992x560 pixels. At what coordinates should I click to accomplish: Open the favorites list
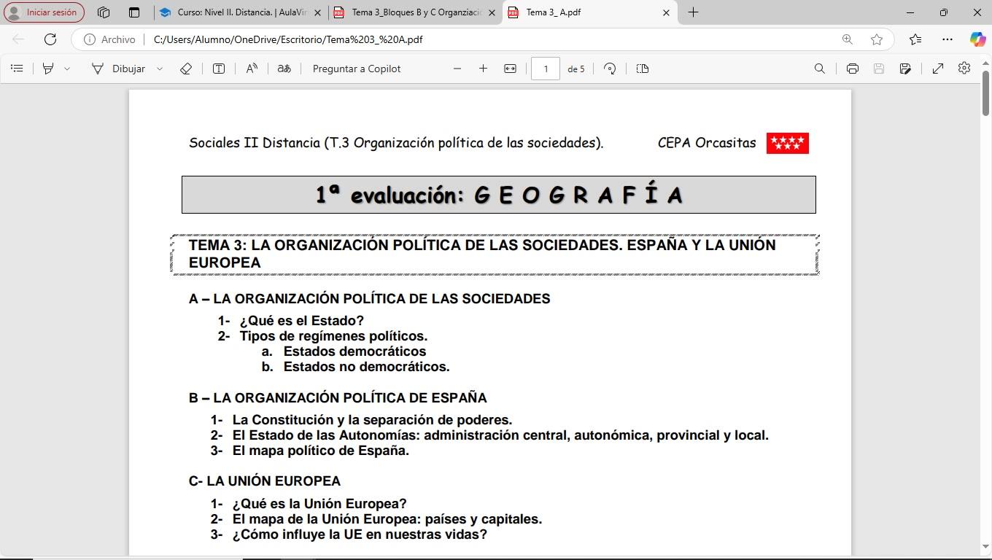[x=915, y=39]
